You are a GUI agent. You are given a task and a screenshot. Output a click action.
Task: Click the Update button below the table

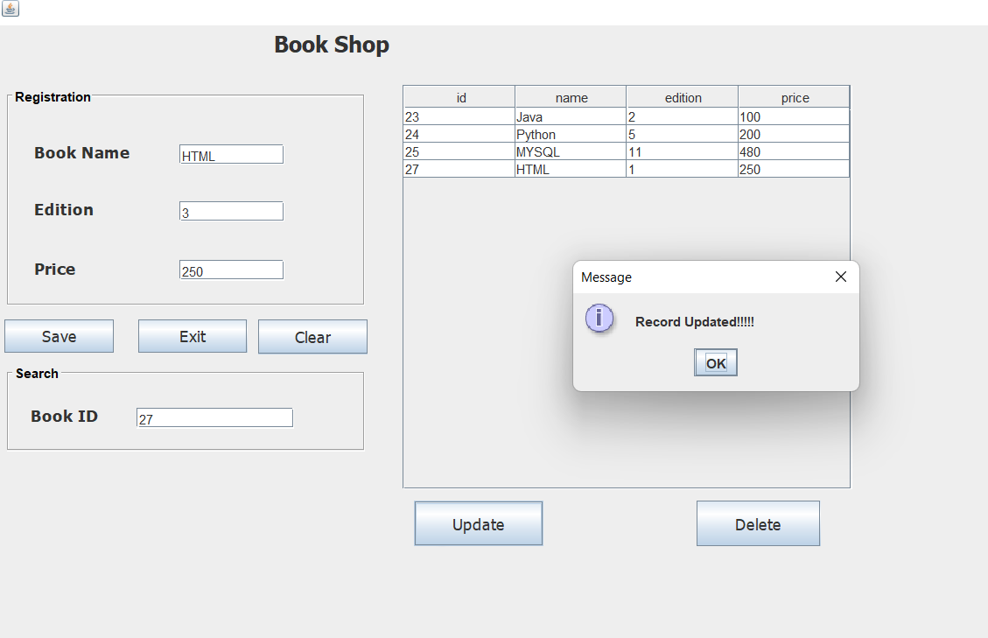pos(478,523)
